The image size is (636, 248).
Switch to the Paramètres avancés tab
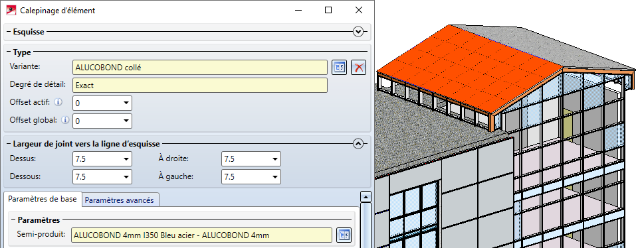(120, 200)
